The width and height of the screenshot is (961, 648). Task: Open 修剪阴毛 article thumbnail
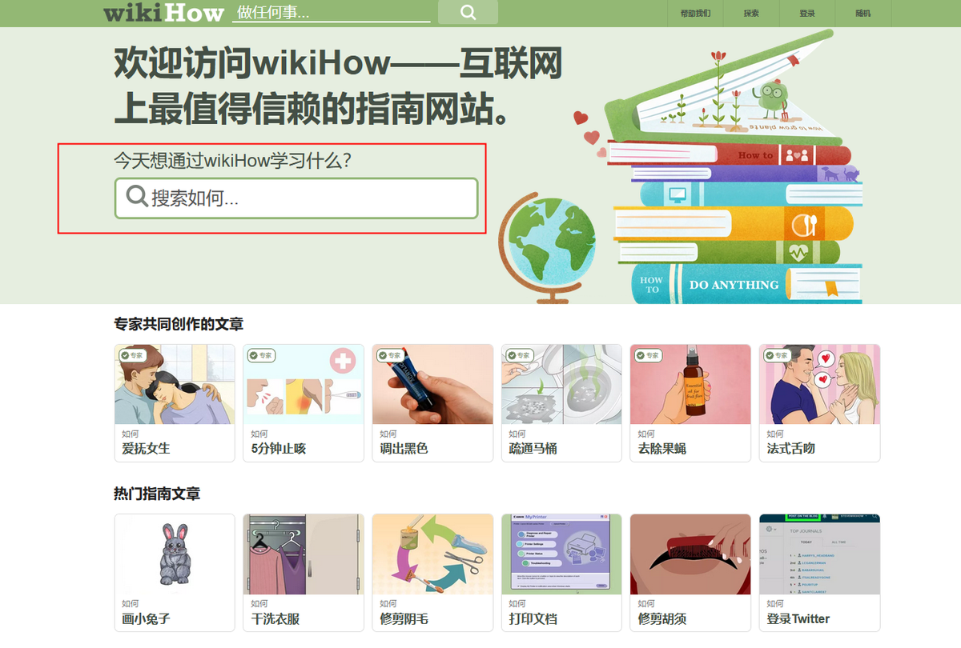pos(432,554)
